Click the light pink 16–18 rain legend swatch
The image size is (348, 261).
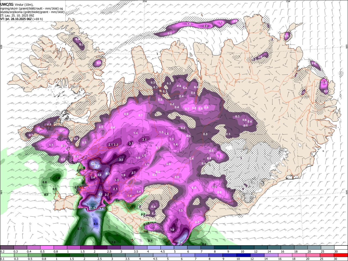tap(285, 255)
